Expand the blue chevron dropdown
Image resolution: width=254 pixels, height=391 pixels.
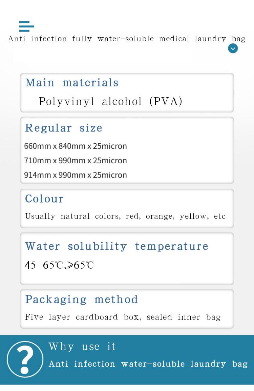(x=233, y=48)
